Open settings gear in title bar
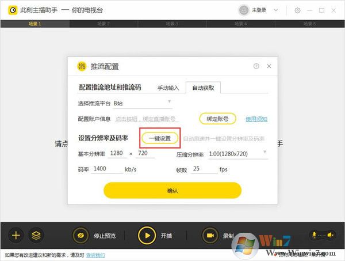The width and height of the screenshot is (345, 261). tap(297, 10)
